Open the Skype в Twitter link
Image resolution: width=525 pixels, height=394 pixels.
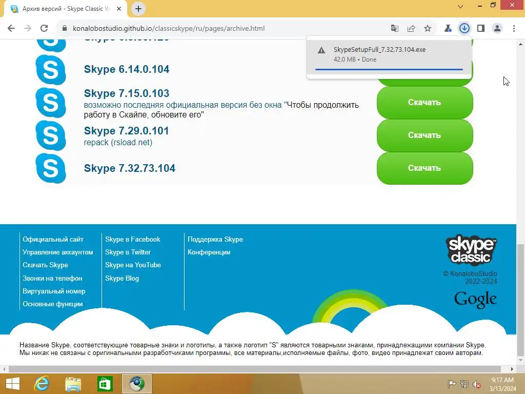128,252
